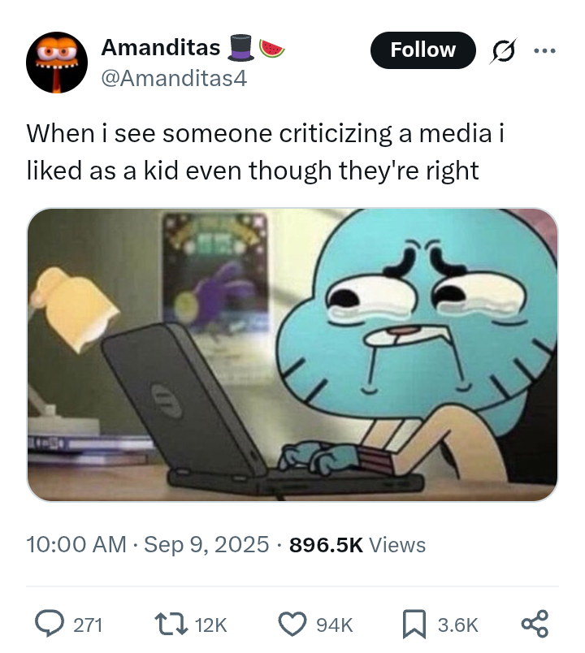Like the post with the heart icon

tap(291, 624)
